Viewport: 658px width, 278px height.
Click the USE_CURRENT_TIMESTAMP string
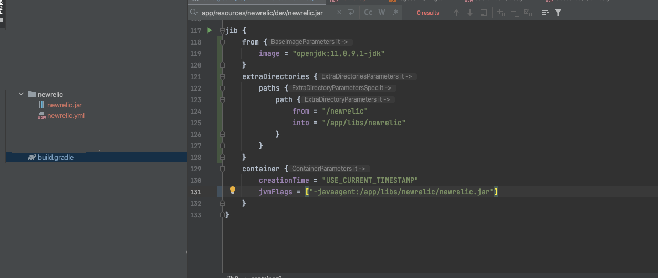click(x=370, y=180)
